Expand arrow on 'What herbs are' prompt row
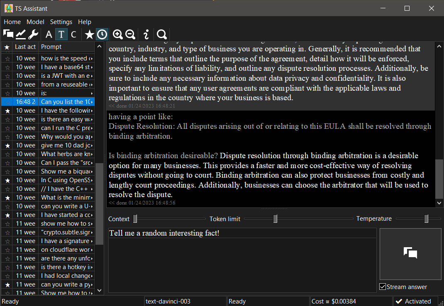The height and width of the screenshot is (306, 444). coord(92,154)
